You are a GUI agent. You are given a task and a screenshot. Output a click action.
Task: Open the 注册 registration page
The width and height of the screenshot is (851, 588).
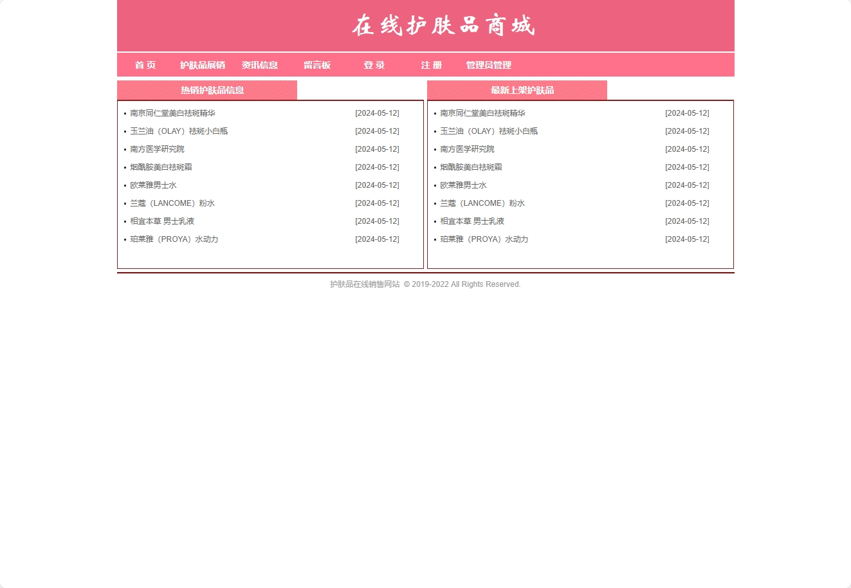431,65
